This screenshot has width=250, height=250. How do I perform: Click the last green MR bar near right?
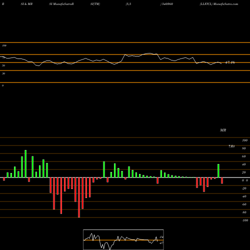click(x=218, y=171)
